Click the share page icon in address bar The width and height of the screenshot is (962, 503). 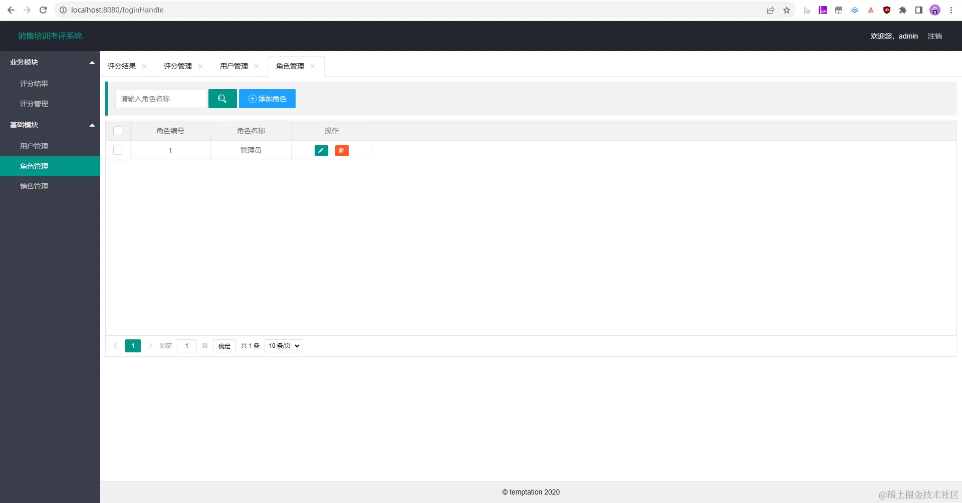771,10
